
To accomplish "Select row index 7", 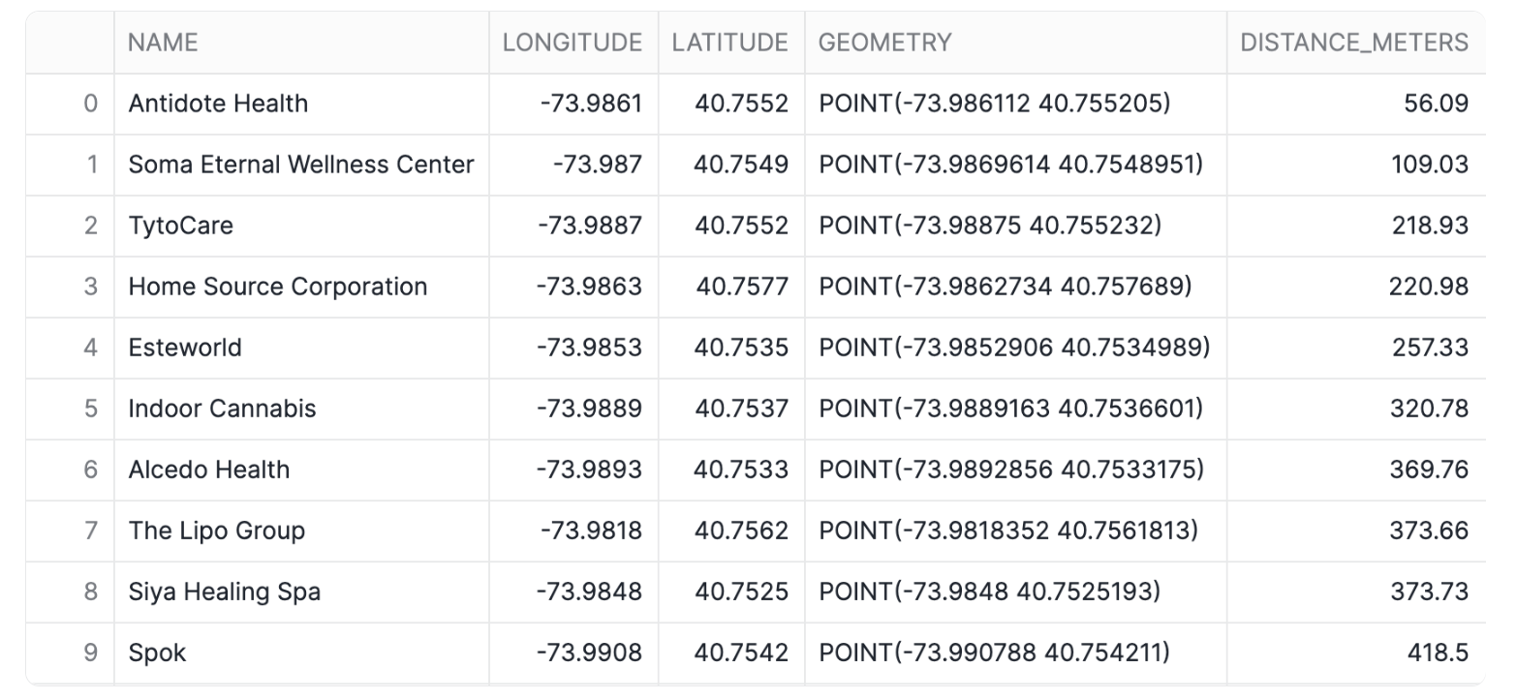I will pyautogui.click(x=90, y=531).
